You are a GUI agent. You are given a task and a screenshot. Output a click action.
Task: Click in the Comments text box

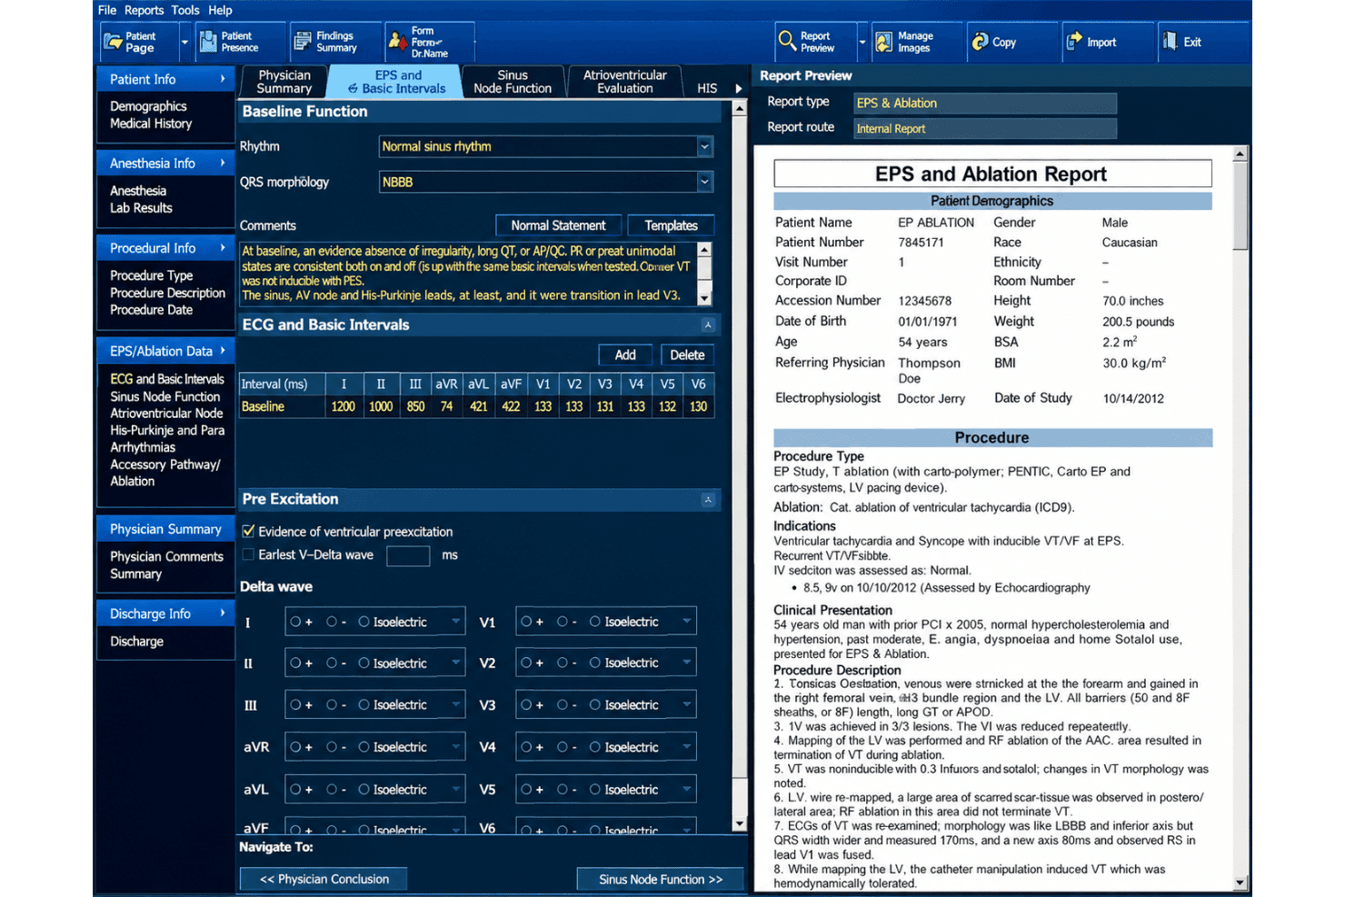tap(468, 273)
